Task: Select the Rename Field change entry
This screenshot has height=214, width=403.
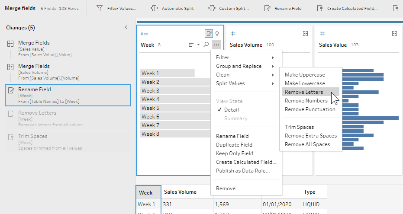Action: pyautogui.click(x=68, y=95)
